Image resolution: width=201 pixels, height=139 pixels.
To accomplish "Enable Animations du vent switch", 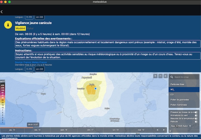I will point(196,115).
